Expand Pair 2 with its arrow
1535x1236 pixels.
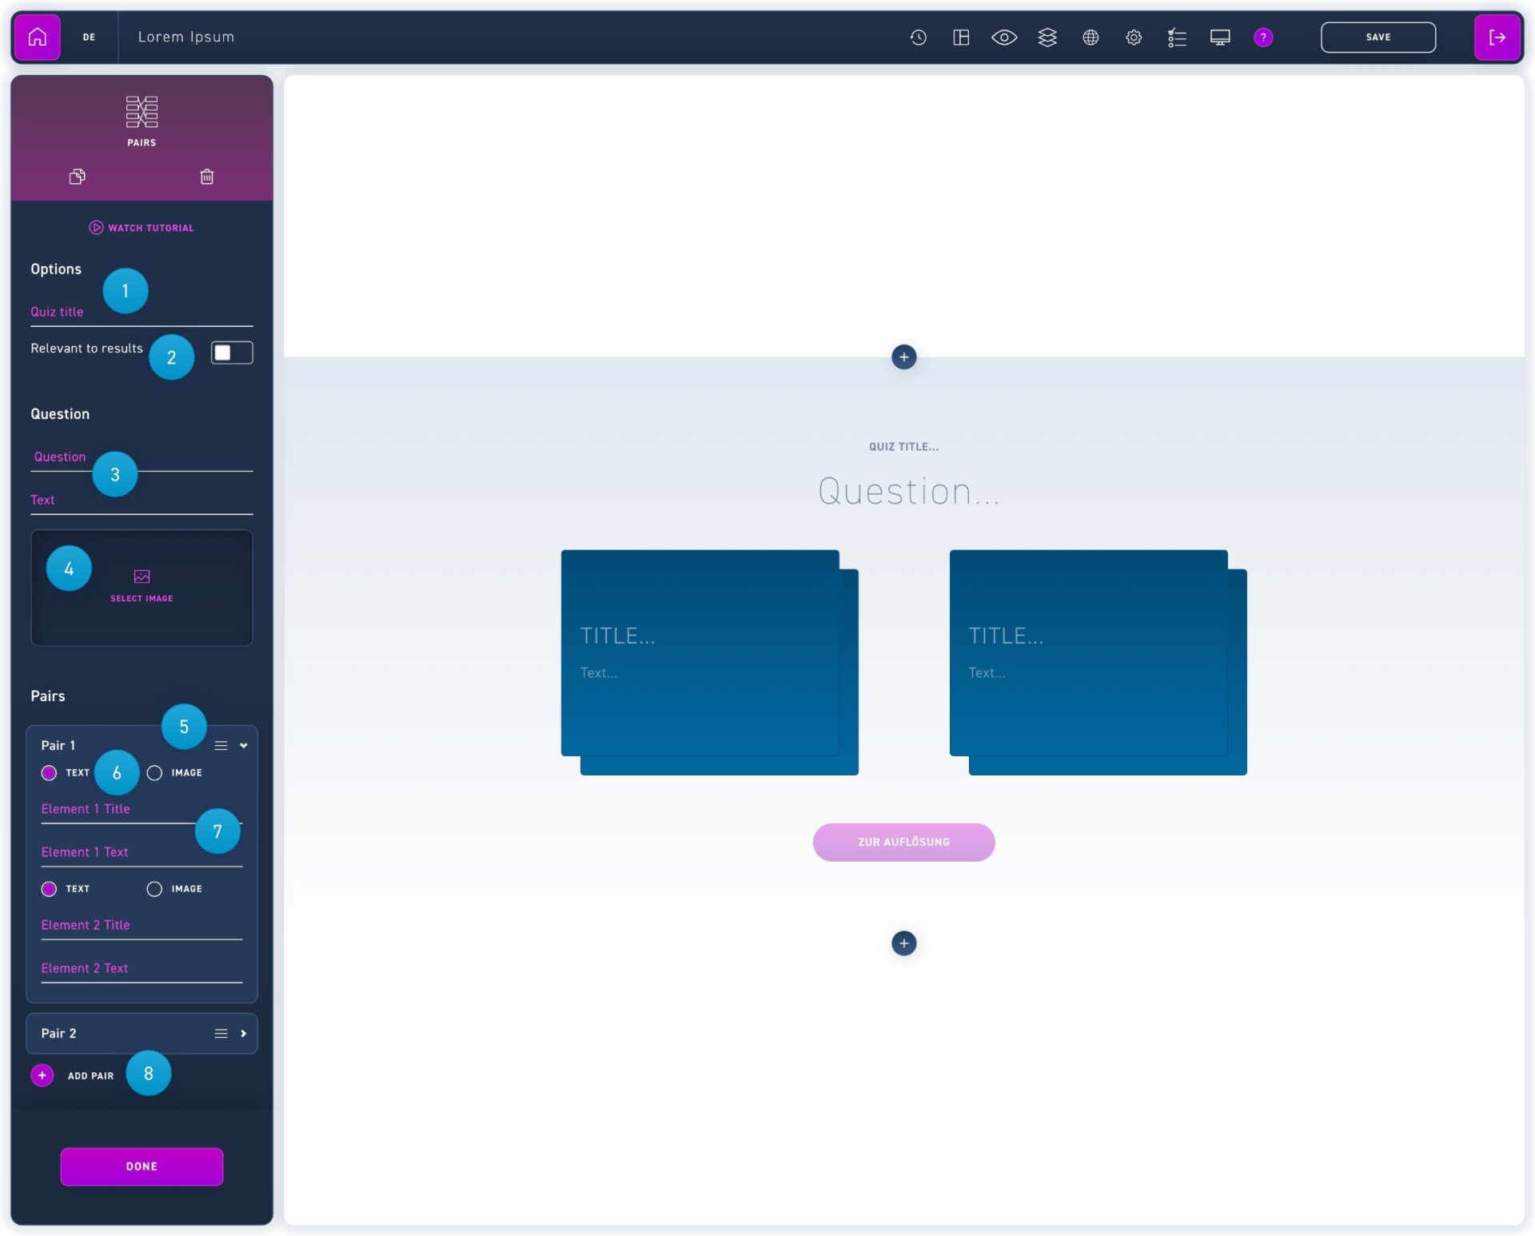244,1033
